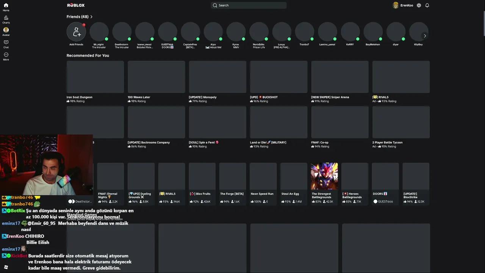485x273 pixels.
Task: Open friend diyar's avatar
Action: [396, 31]
